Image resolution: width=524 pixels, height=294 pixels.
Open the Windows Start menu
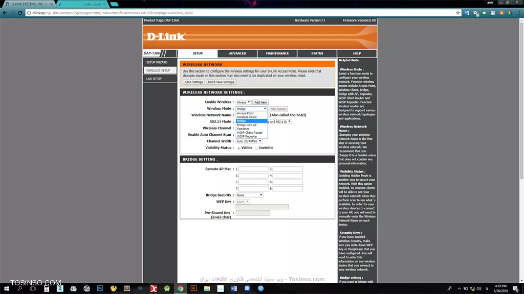(6, 288)
